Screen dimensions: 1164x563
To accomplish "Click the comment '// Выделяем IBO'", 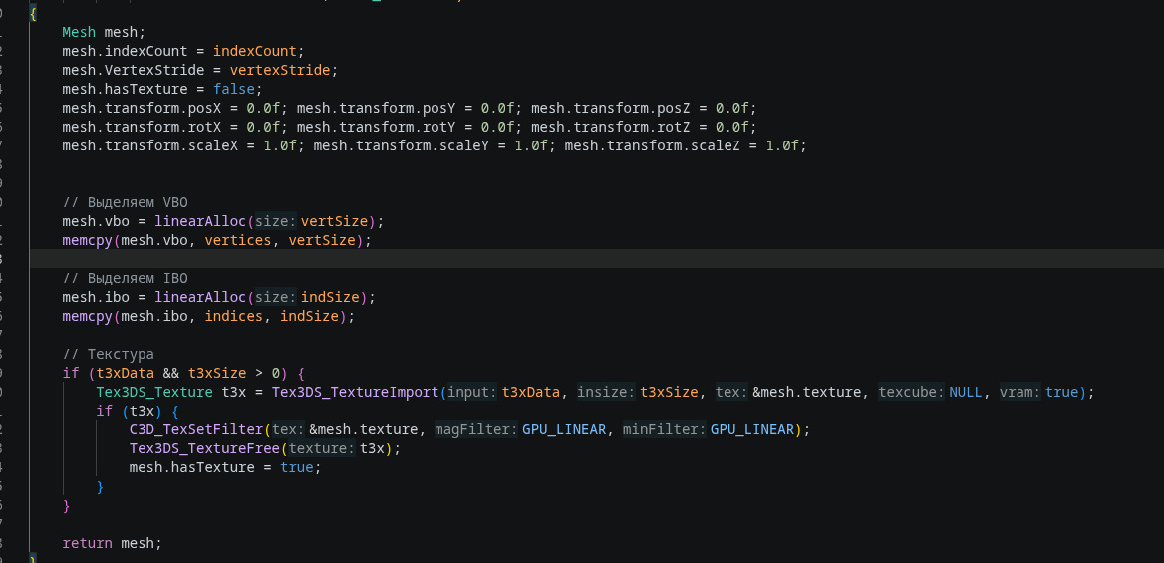I will (x=125, y=278).
